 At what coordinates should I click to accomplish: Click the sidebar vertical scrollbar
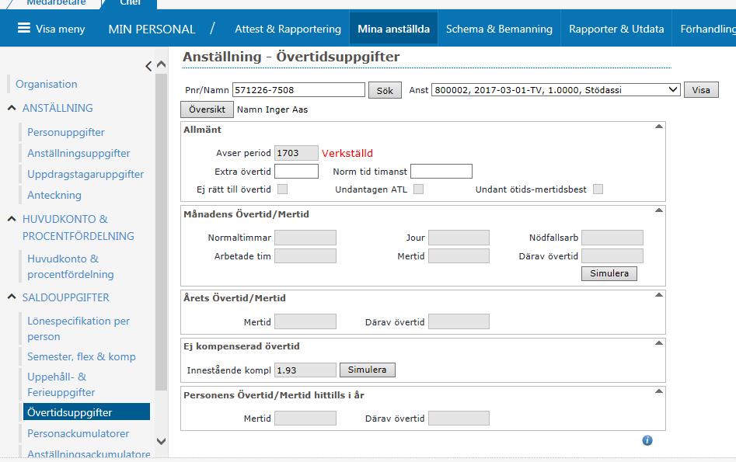click(161, 232)
